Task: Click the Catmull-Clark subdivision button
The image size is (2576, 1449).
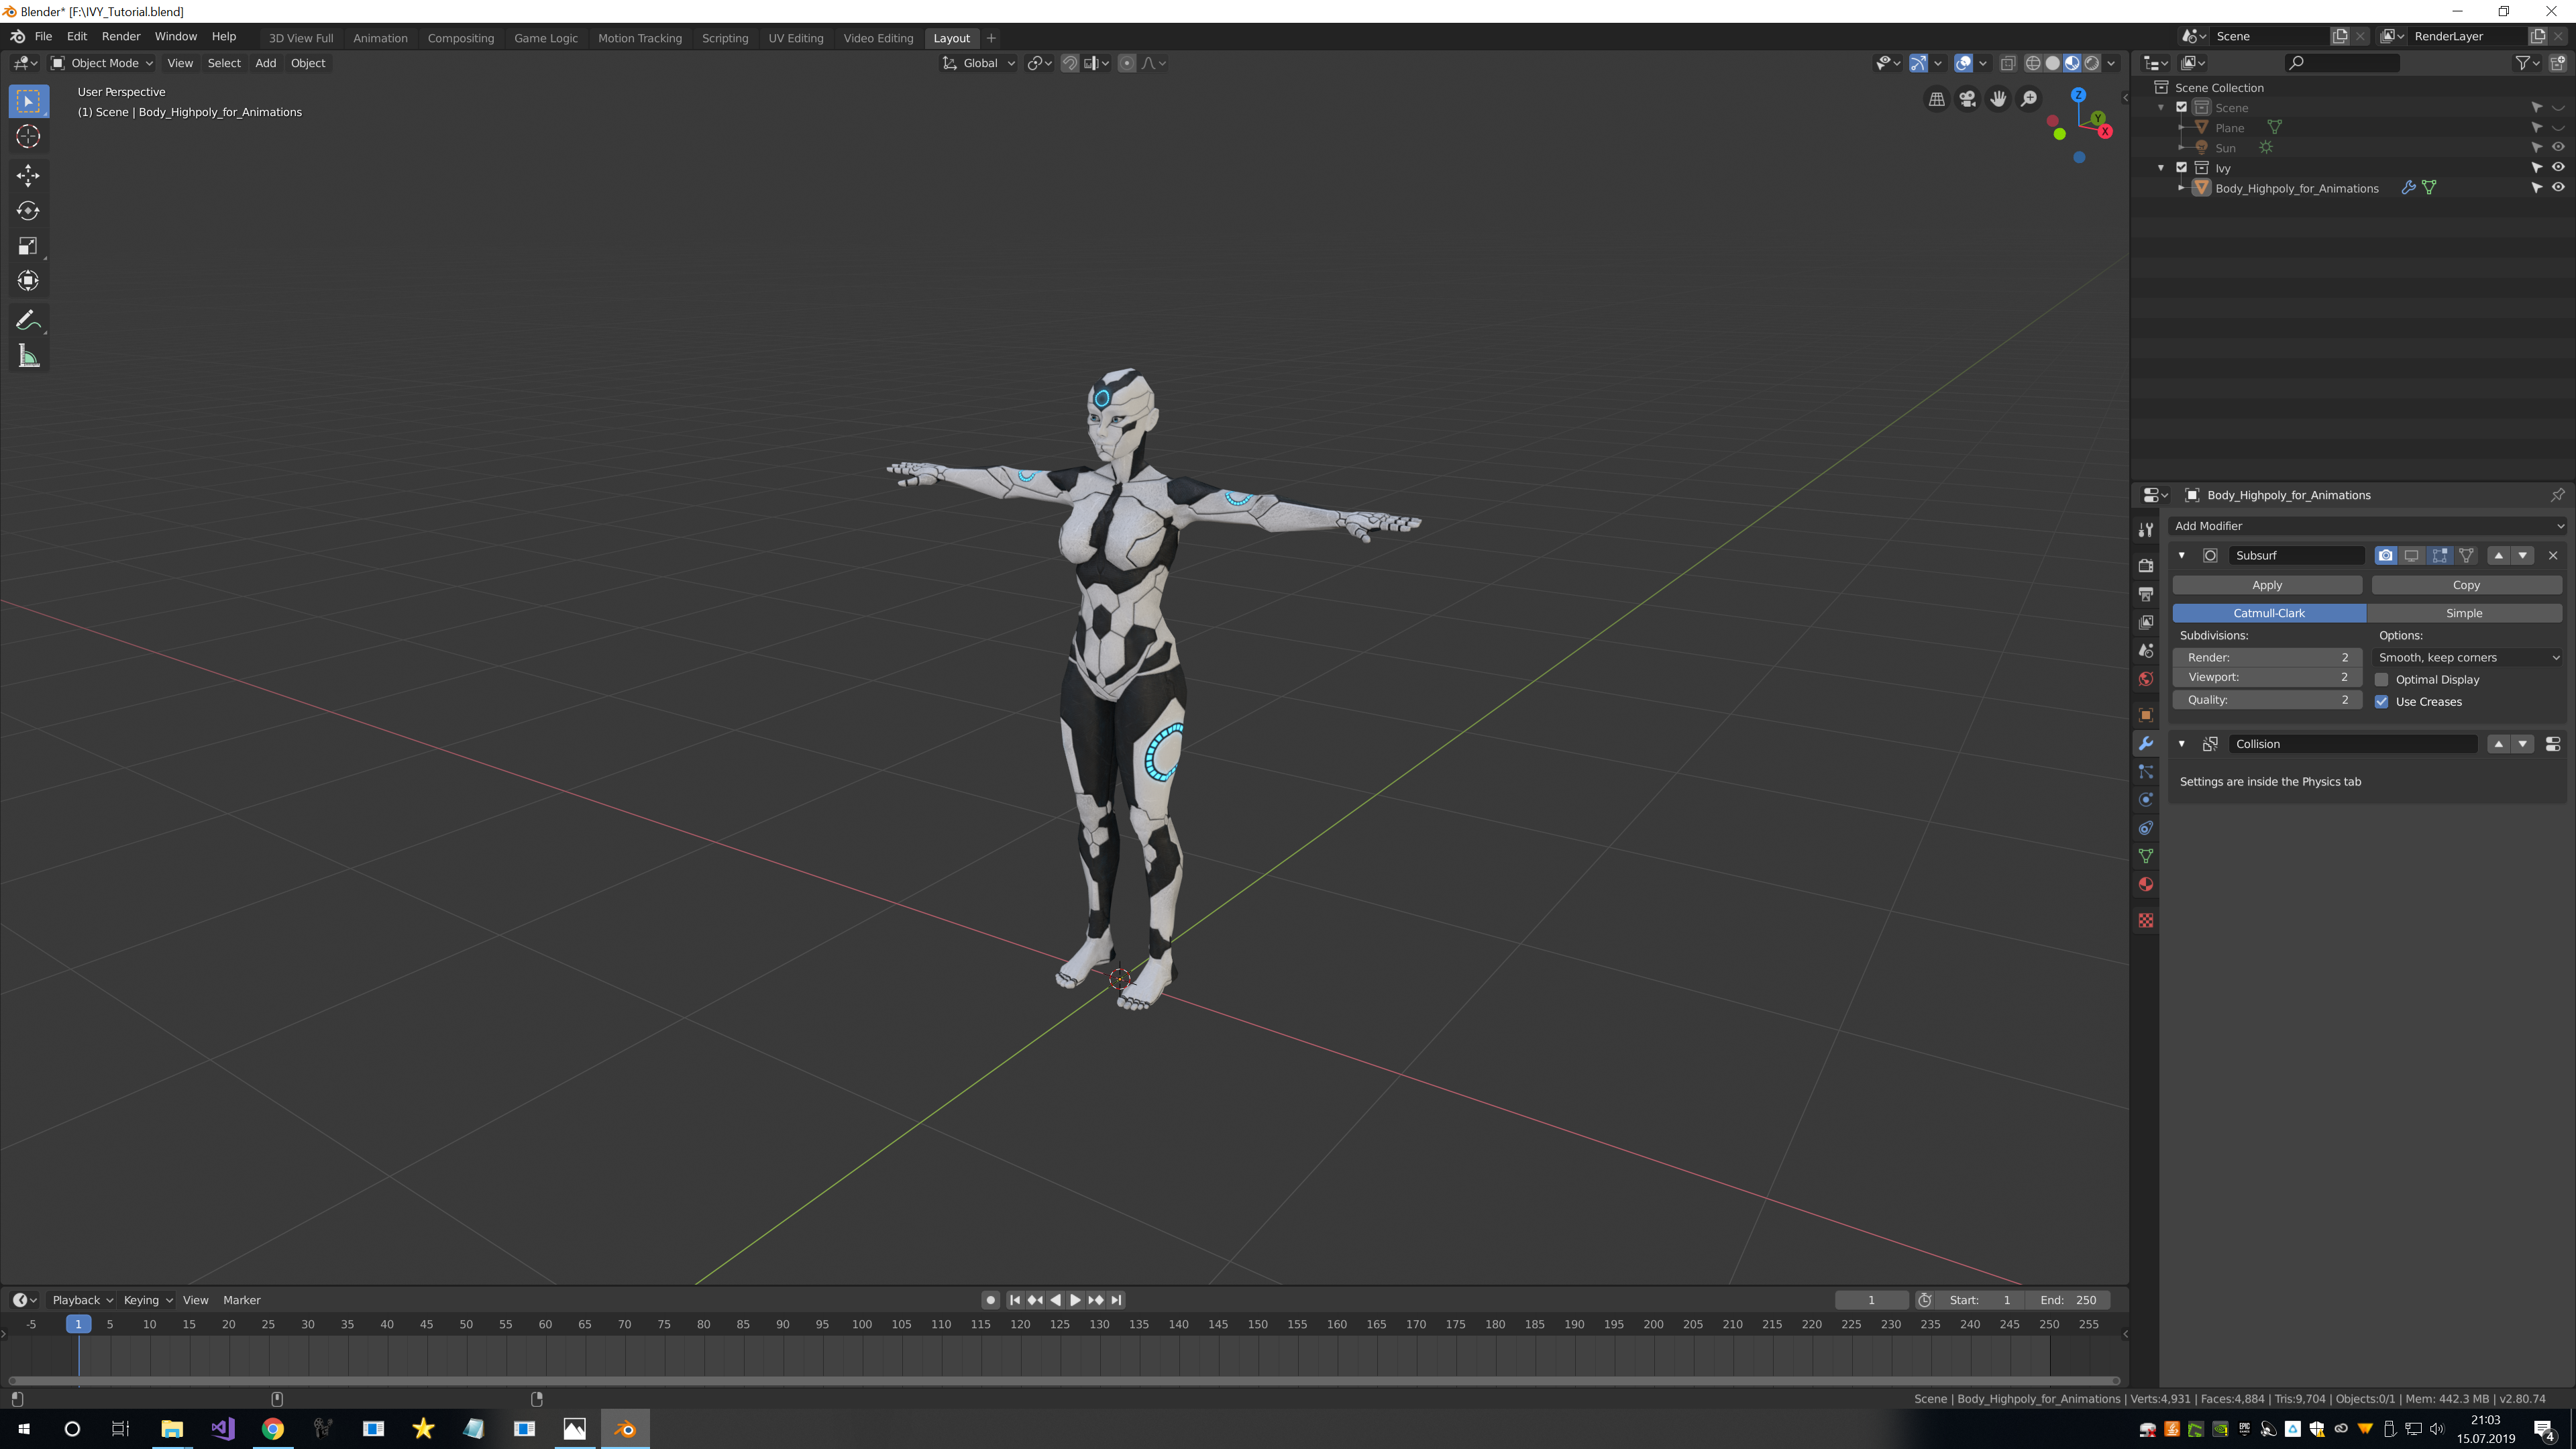Action: (2270, 612)
